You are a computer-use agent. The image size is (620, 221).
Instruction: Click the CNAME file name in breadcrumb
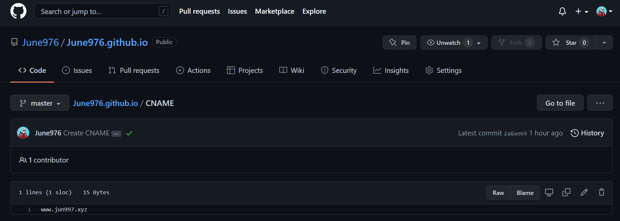point(160,103)
